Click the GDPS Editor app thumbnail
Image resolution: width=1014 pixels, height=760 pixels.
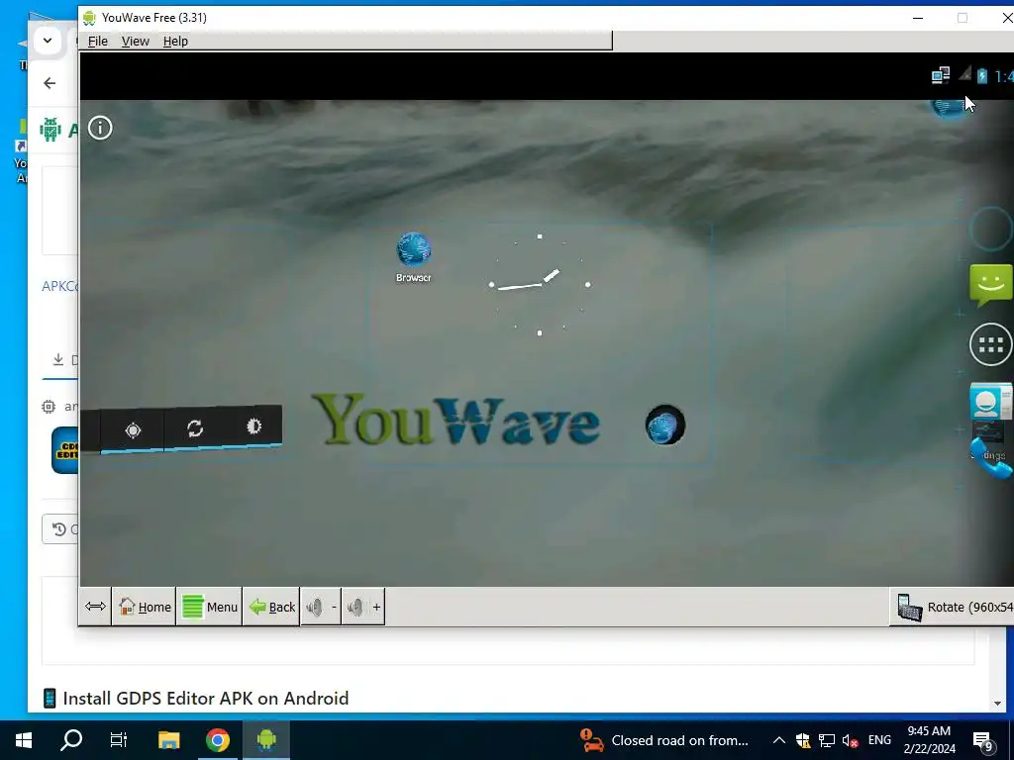pyautogui.click(x=64, y=450)
